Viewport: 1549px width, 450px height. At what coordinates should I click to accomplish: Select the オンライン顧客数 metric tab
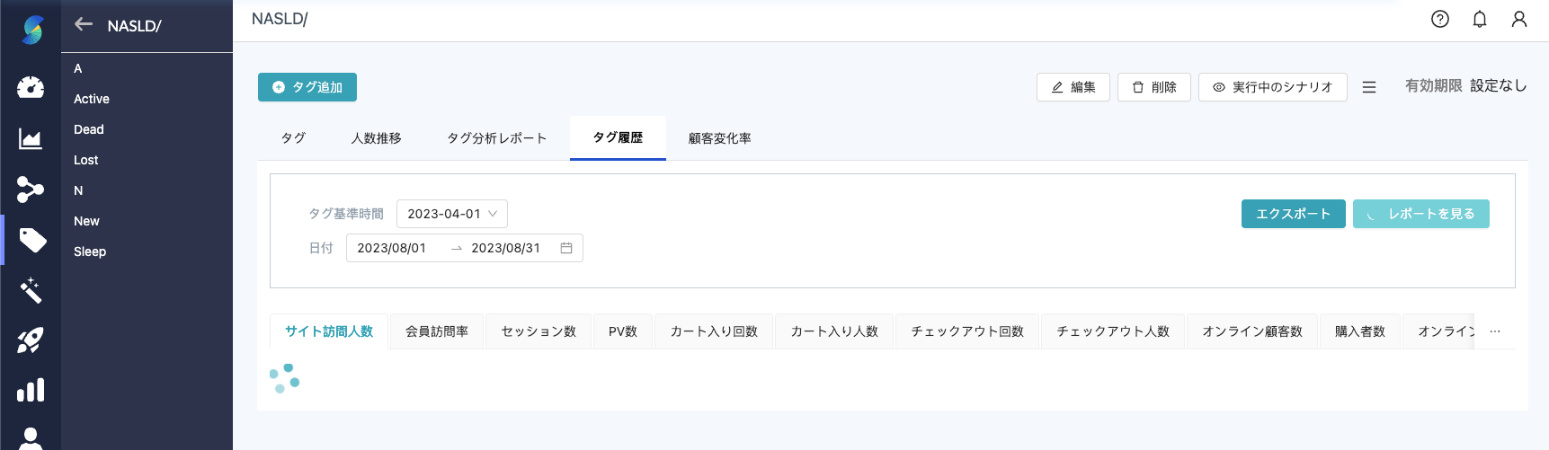pyautogui.click(x=1252, y=331)
